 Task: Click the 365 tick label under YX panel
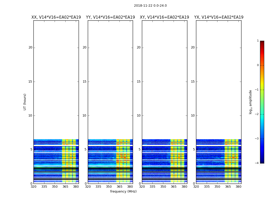[228, 187]
